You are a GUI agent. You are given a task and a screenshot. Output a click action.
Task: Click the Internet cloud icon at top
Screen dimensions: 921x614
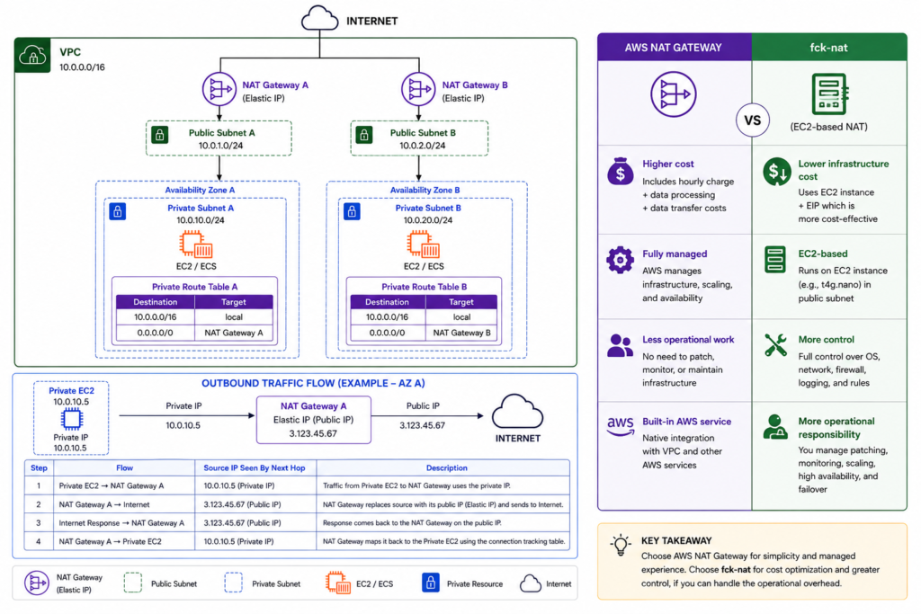click(x=319, y=18)
